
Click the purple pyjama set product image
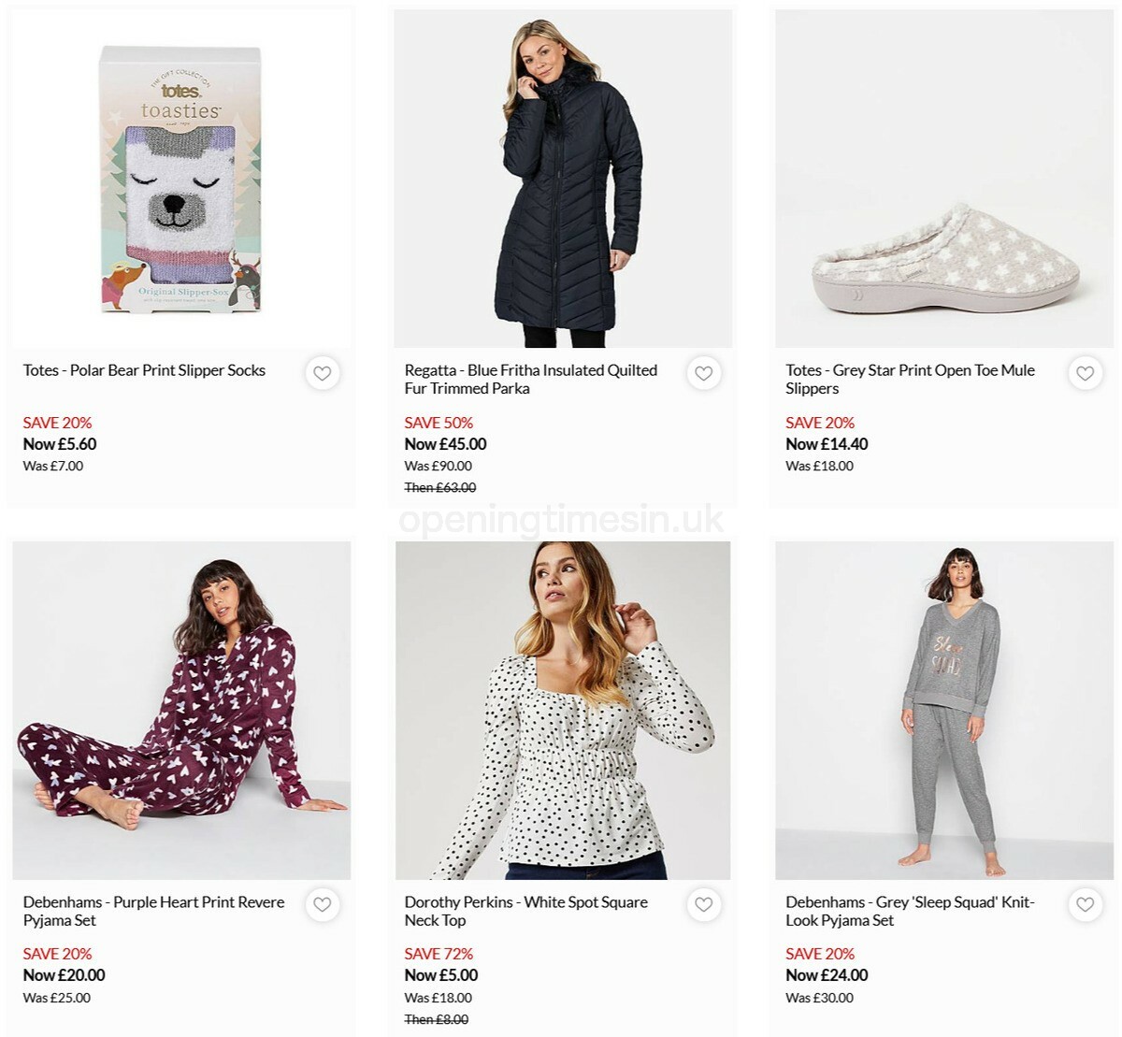tap(181, 711)
